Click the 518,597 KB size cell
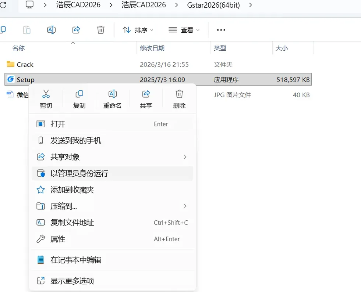361x292 pixels. pos(293,80)
